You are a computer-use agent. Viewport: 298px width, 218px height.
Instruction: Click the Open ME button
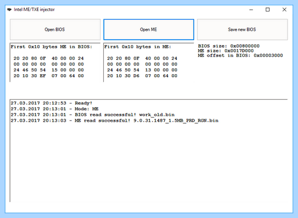[x=149, y=30]
